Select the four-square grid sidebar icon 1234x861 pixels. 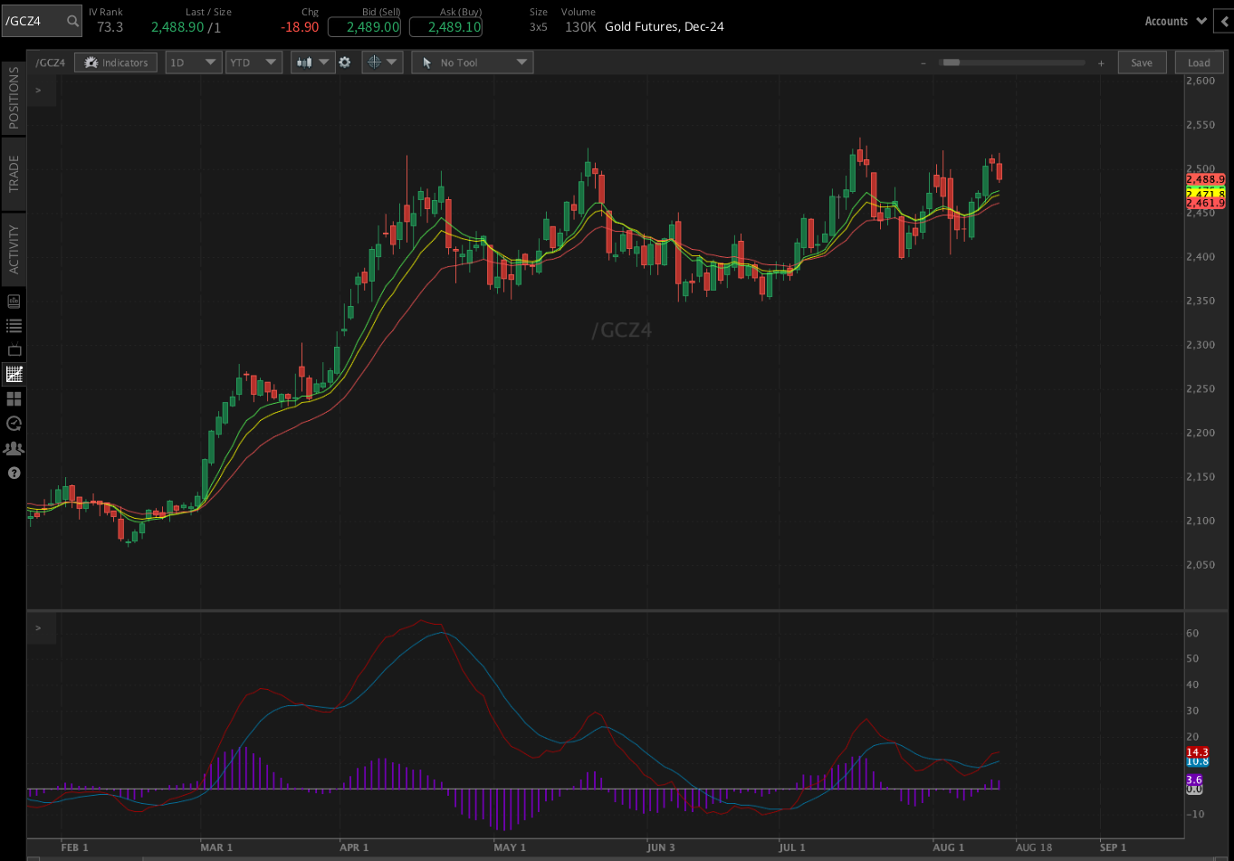14,398
